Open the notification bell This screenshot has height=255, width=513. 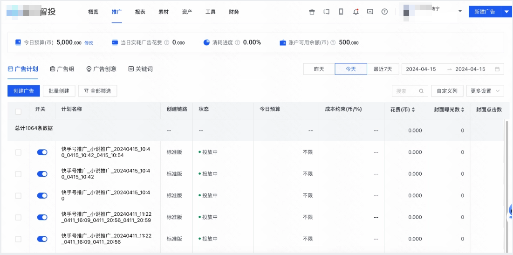(356, 12)
